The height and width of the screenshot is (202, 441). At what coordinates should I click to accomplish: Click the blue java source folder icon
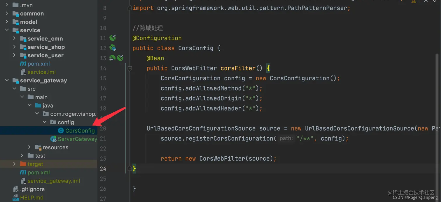38,105
